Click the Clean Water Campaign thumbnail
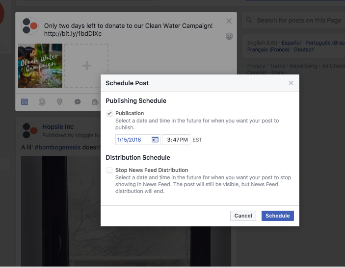 tap(40, 66)
